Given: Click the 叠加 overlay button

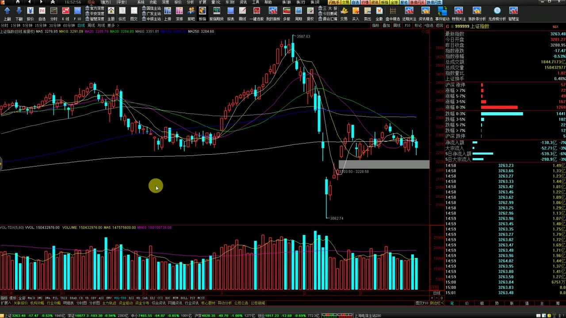Looking at the screenshot, I should click(x=386, y=26).
